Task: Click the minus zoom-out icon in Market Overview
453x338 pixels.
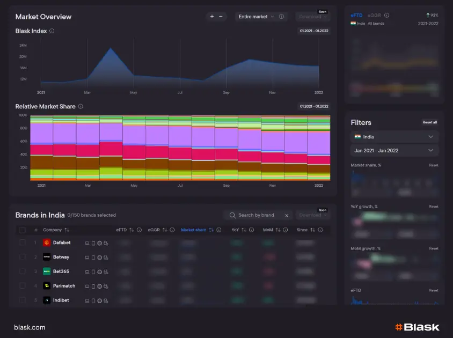Action: point(221,17)
